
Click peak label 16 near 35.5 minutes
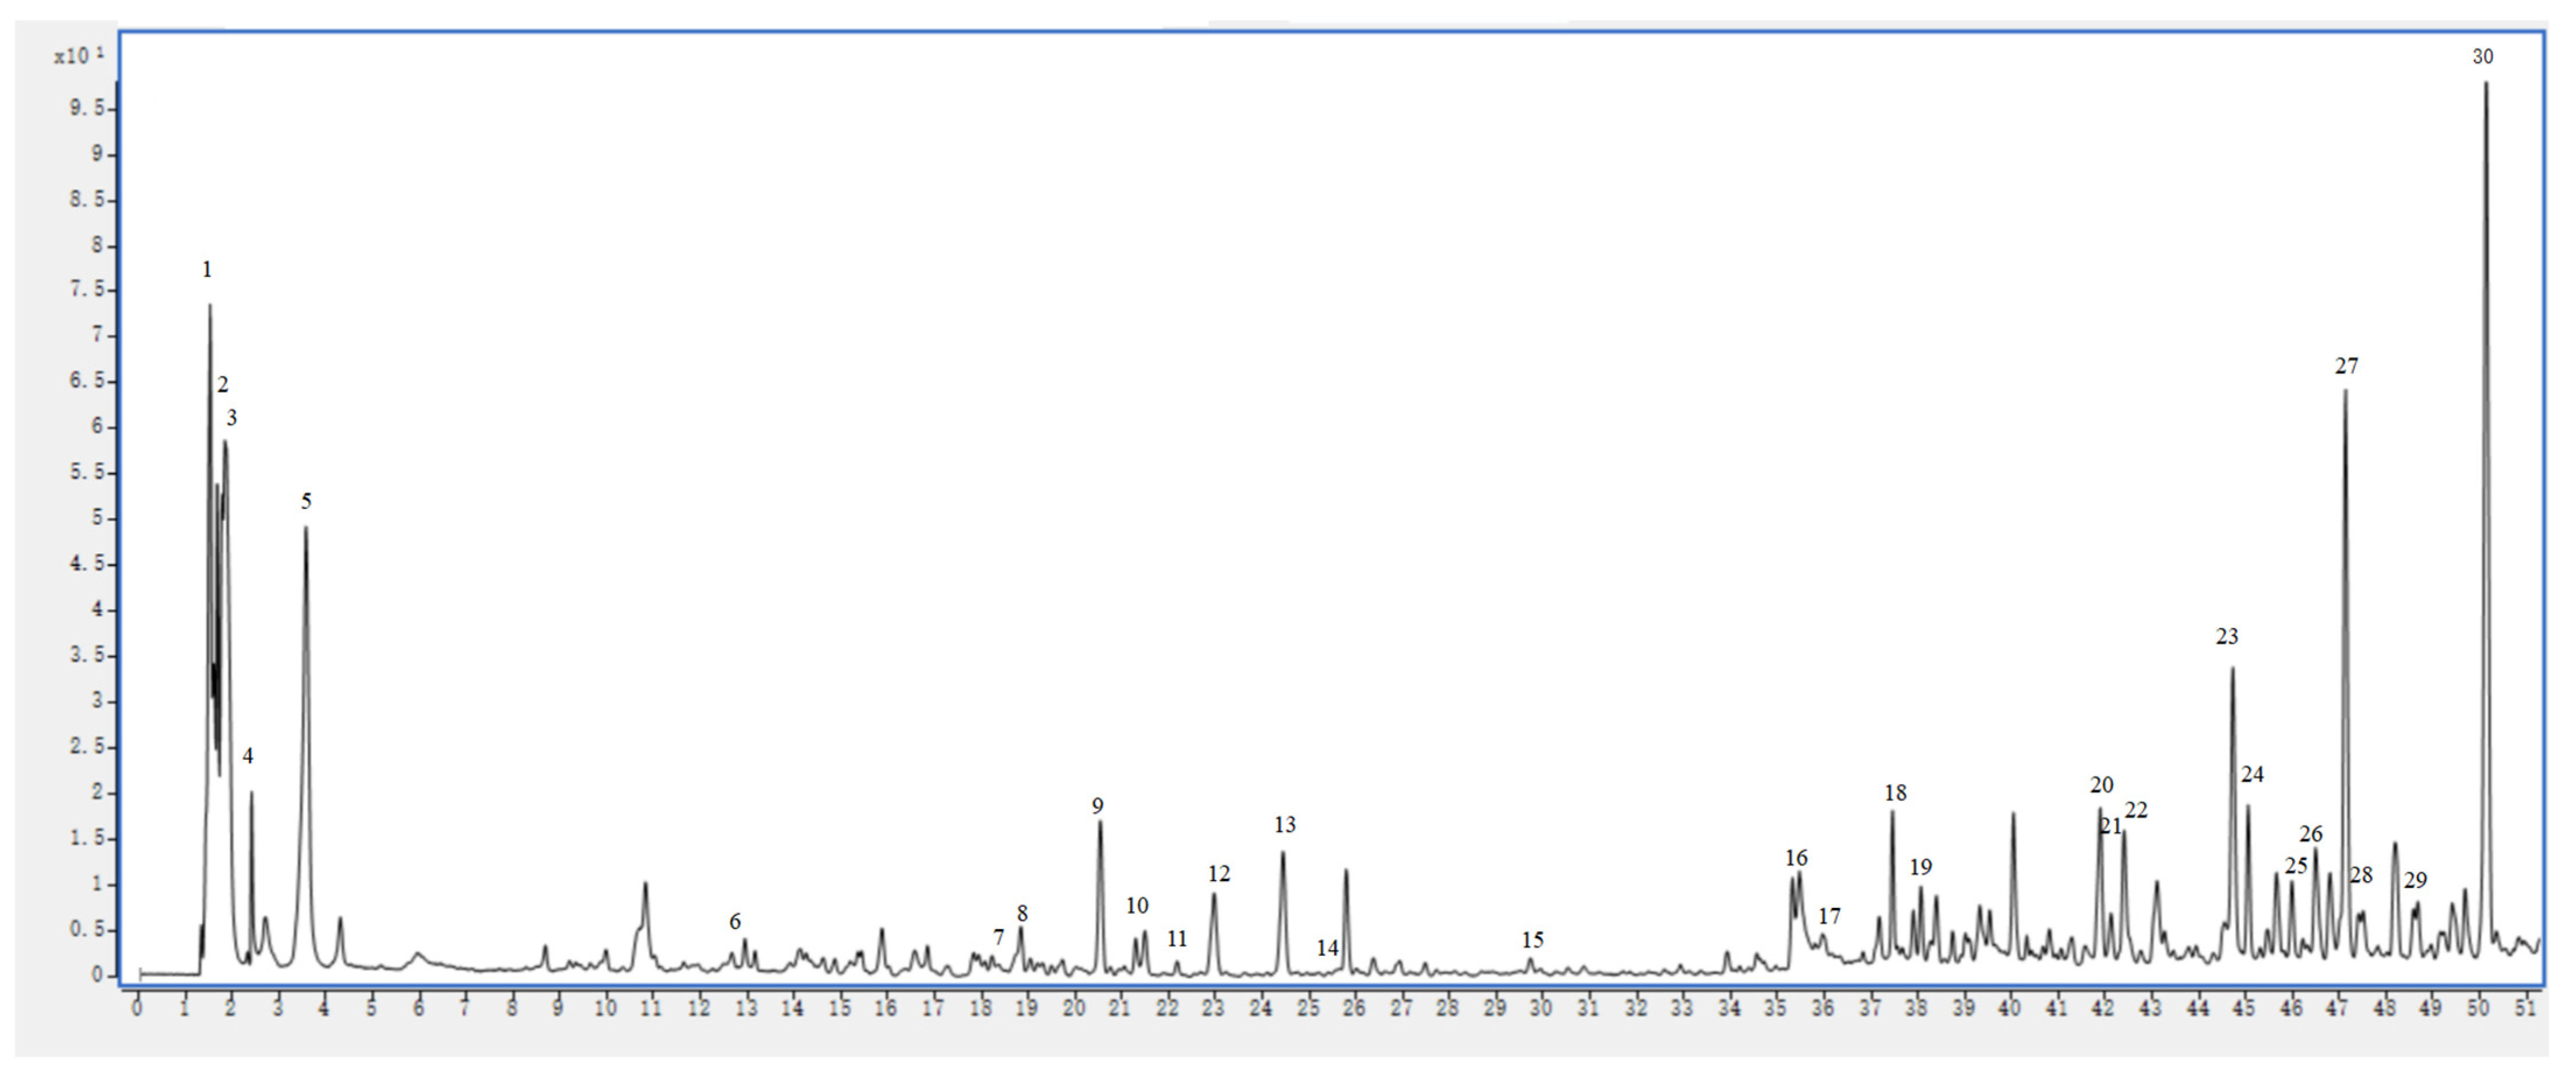1796,858
